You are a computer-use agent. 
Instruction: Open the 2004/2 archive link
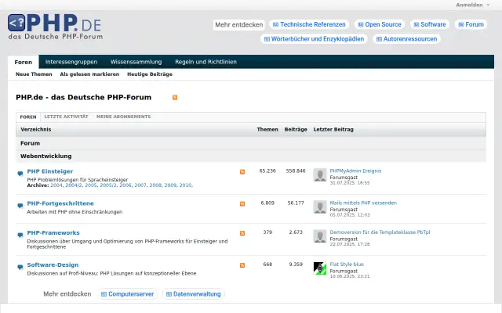tap(74, 185)
